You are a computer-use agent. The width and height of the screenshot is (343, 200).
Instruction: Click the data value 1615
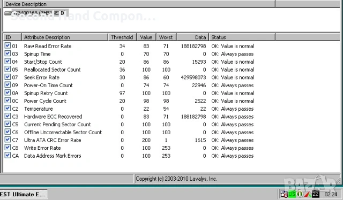pyautogui.click(x=200, y=141)
